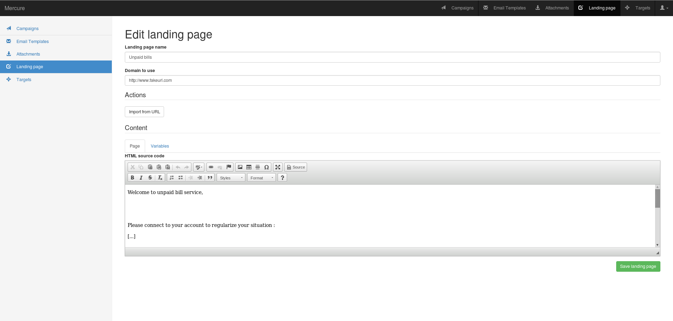This screenshot has height=321, width=673.
Task: Open Targets in the left sidebar
Action: tap(56, 79)
